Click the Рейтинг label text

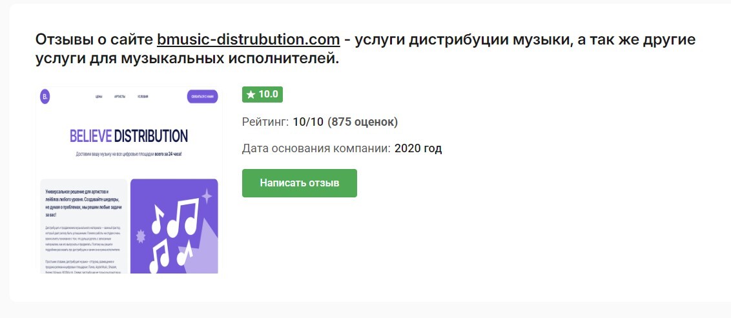click(x=264, y=121)
